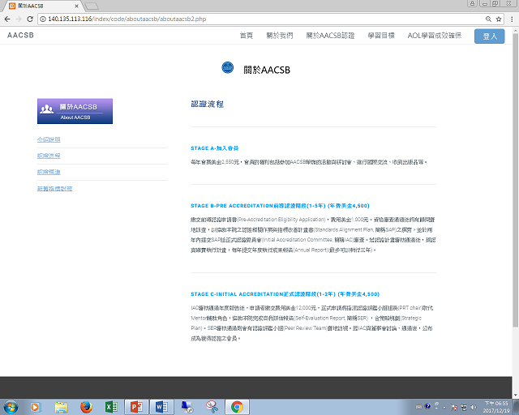
Task: Click the blue help icon in the system tray
Action: pos(427,406)
